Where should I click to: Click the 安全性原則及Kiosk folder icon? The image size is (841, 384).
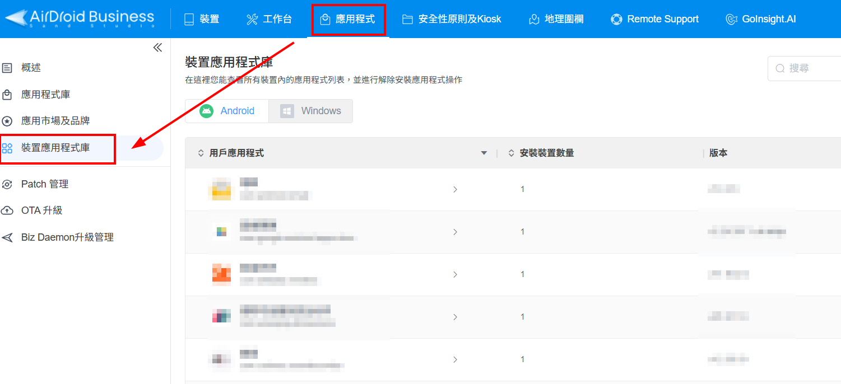(x=408, y=20)
